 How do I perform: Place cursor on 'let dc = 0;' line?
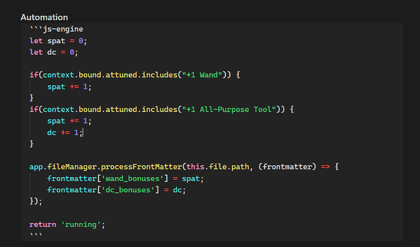coord(54,52)
